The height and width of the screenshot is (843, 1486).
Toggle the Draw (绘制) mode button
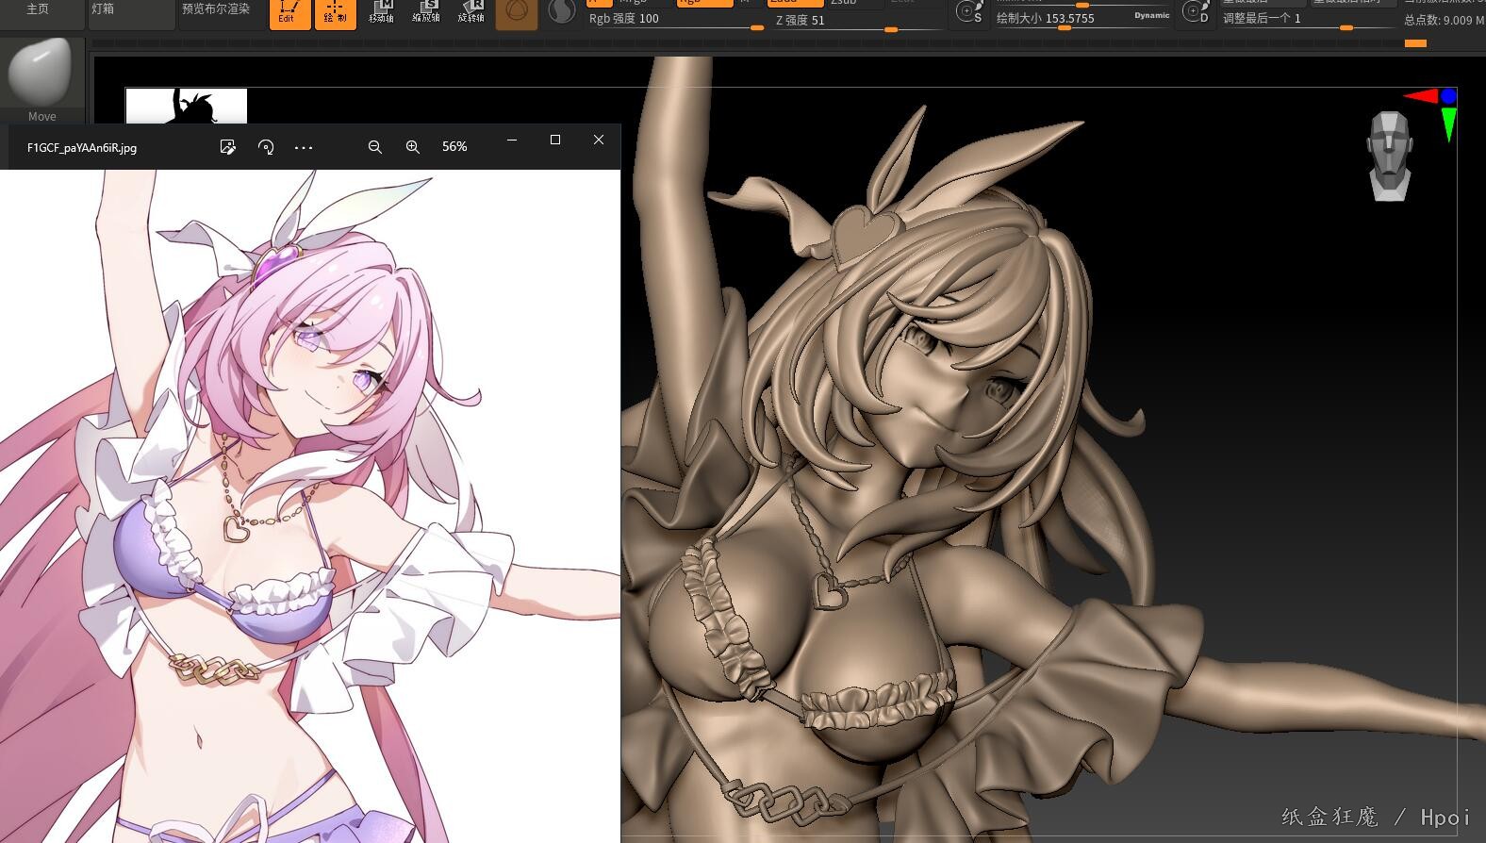(x=335, y=13)
